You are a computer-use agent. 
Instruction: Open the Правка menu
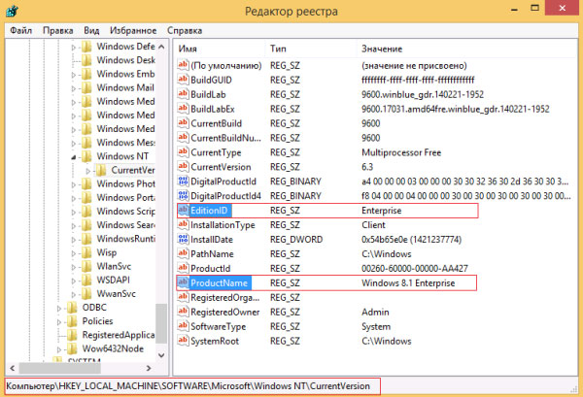click(x=57, y=30)
